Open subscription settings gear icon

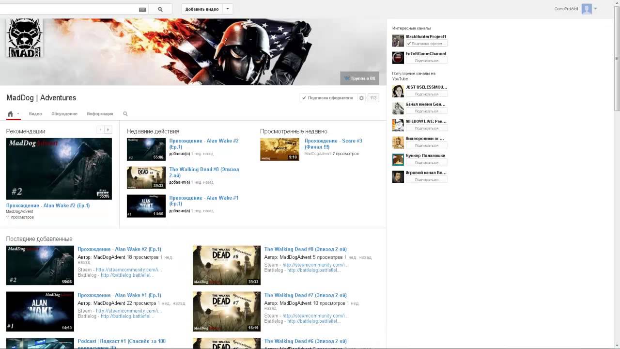coord(361,98)
